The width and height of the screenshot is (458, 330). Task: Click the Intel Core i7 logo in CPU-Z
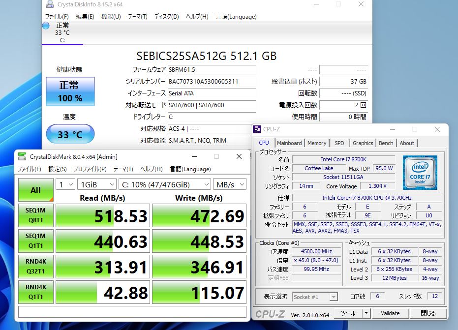(420, 173)
